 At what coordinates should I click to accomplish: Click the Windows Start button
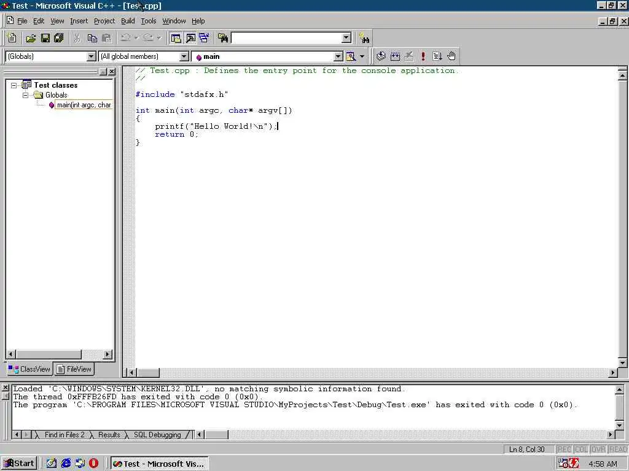tap(19, 464)
